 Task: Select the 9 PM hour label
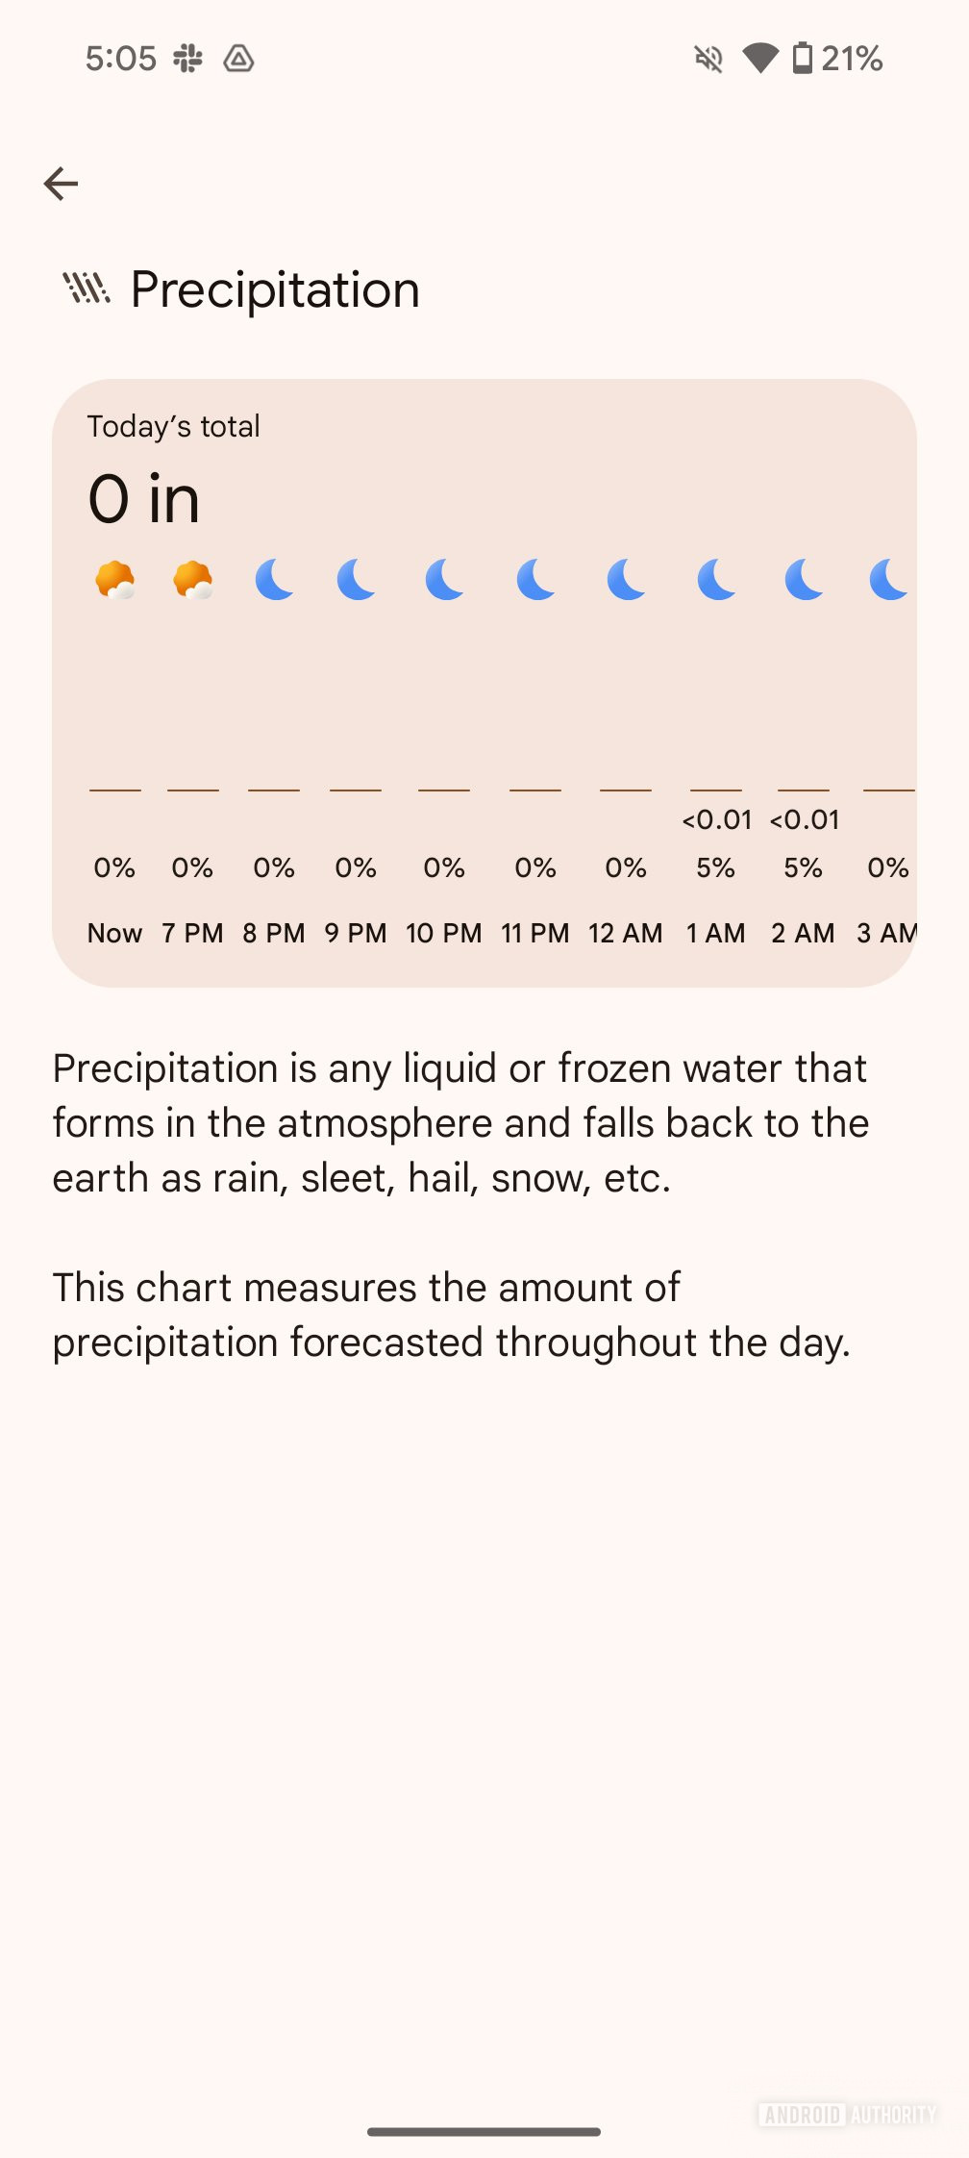click(x=356, y=933)
